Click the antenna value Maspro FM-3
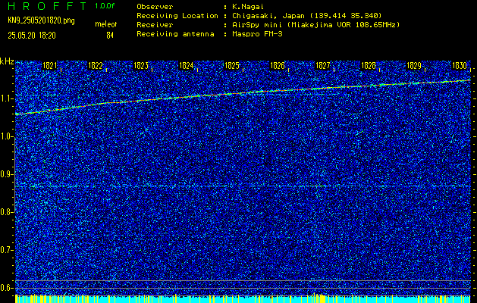Viewport: 477px width, 303px height. click(x=256, y=34)
